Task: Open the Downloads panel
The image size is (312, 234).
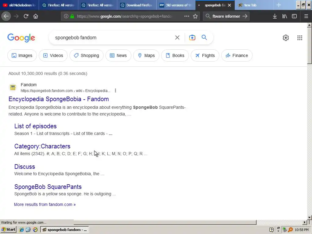Action: [275, 16]
